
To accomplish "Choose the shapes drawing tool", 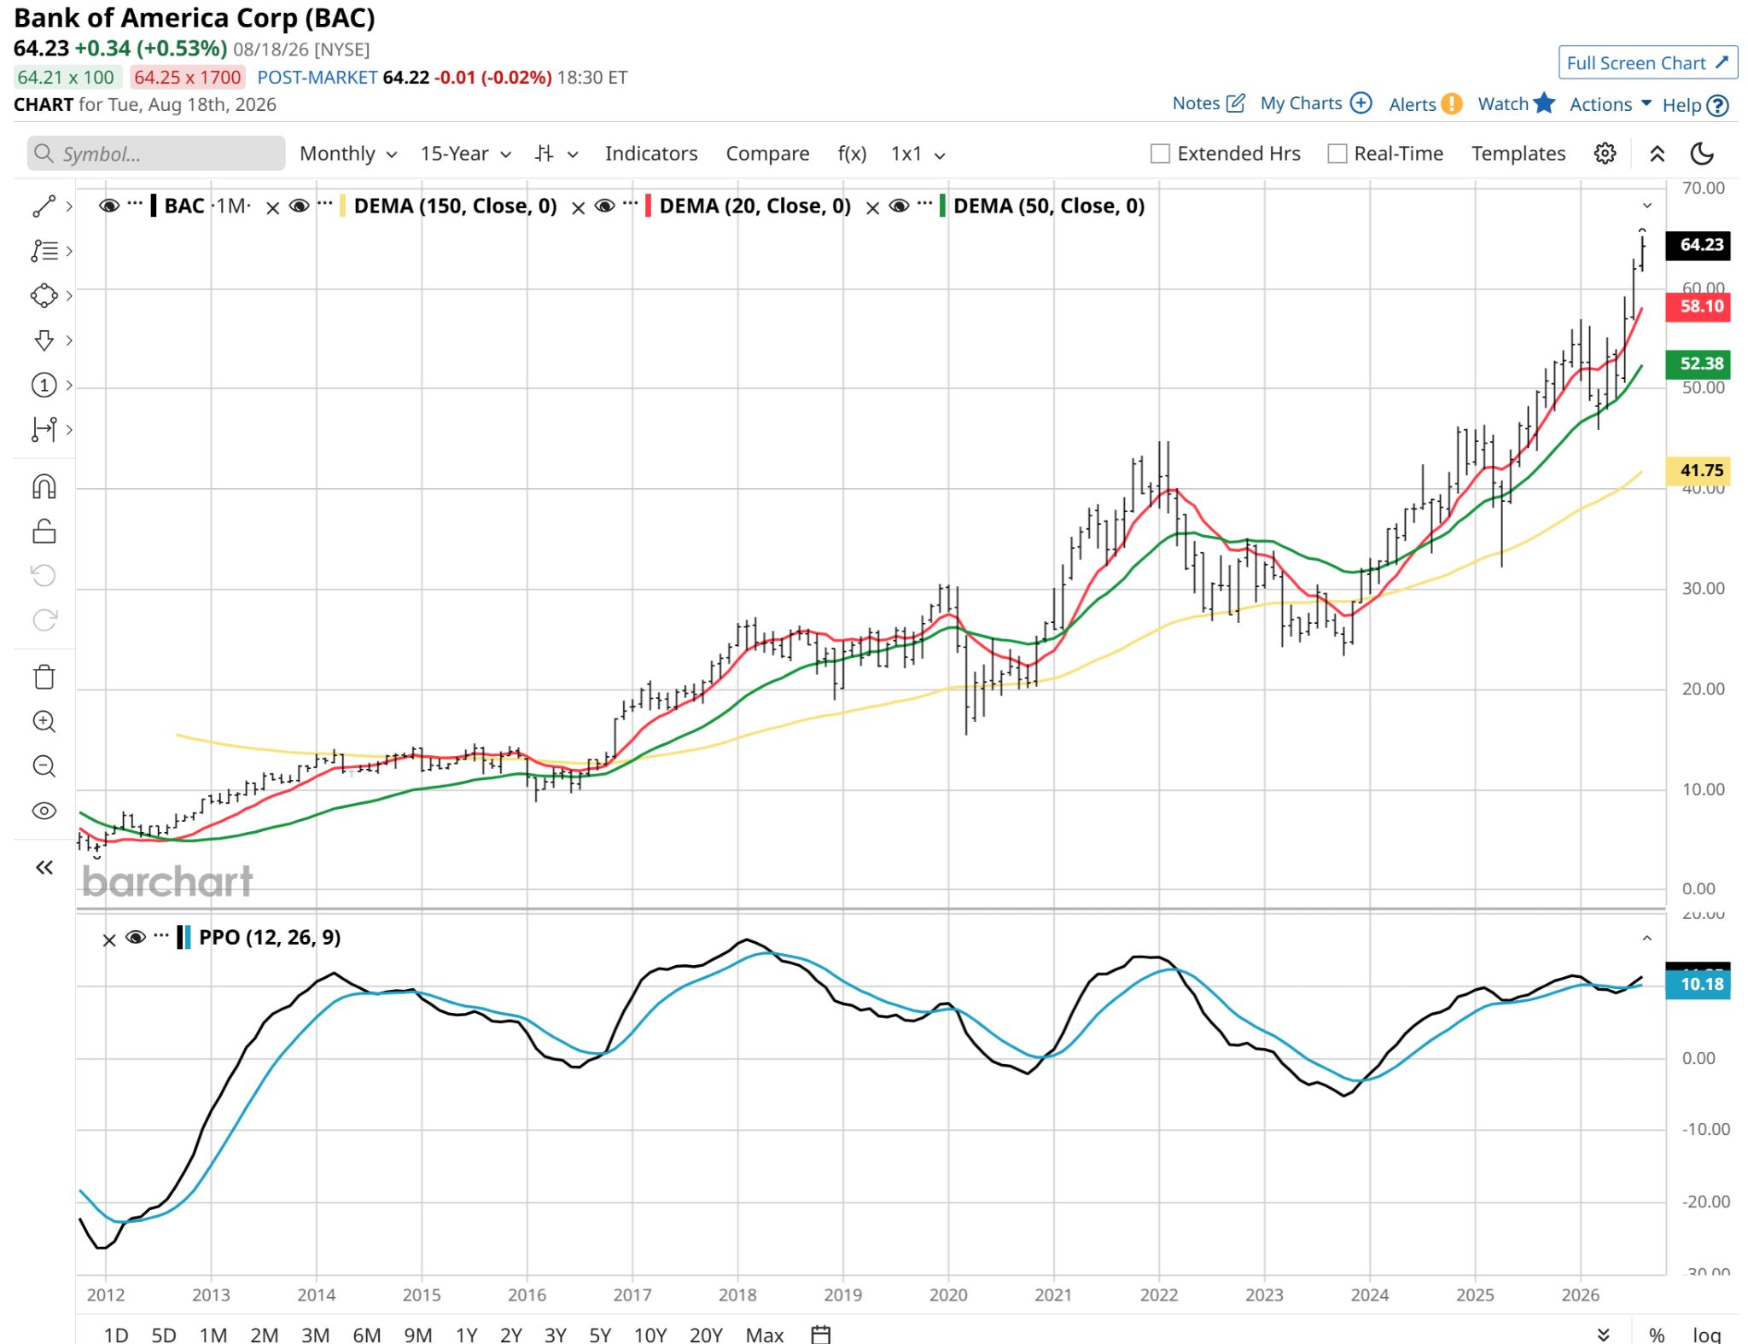I will pos(44,296).
